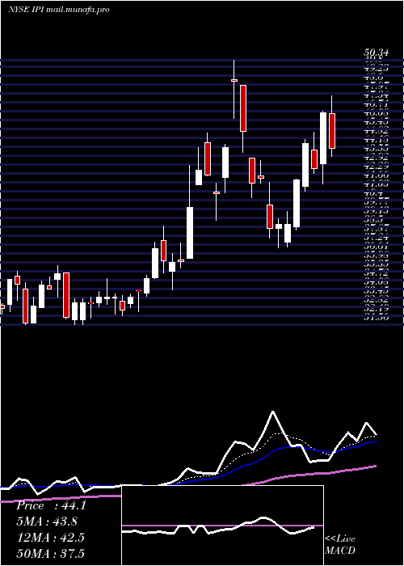Click the '12MA : 42.5' value
404x566 pixels.
(50, 538)
